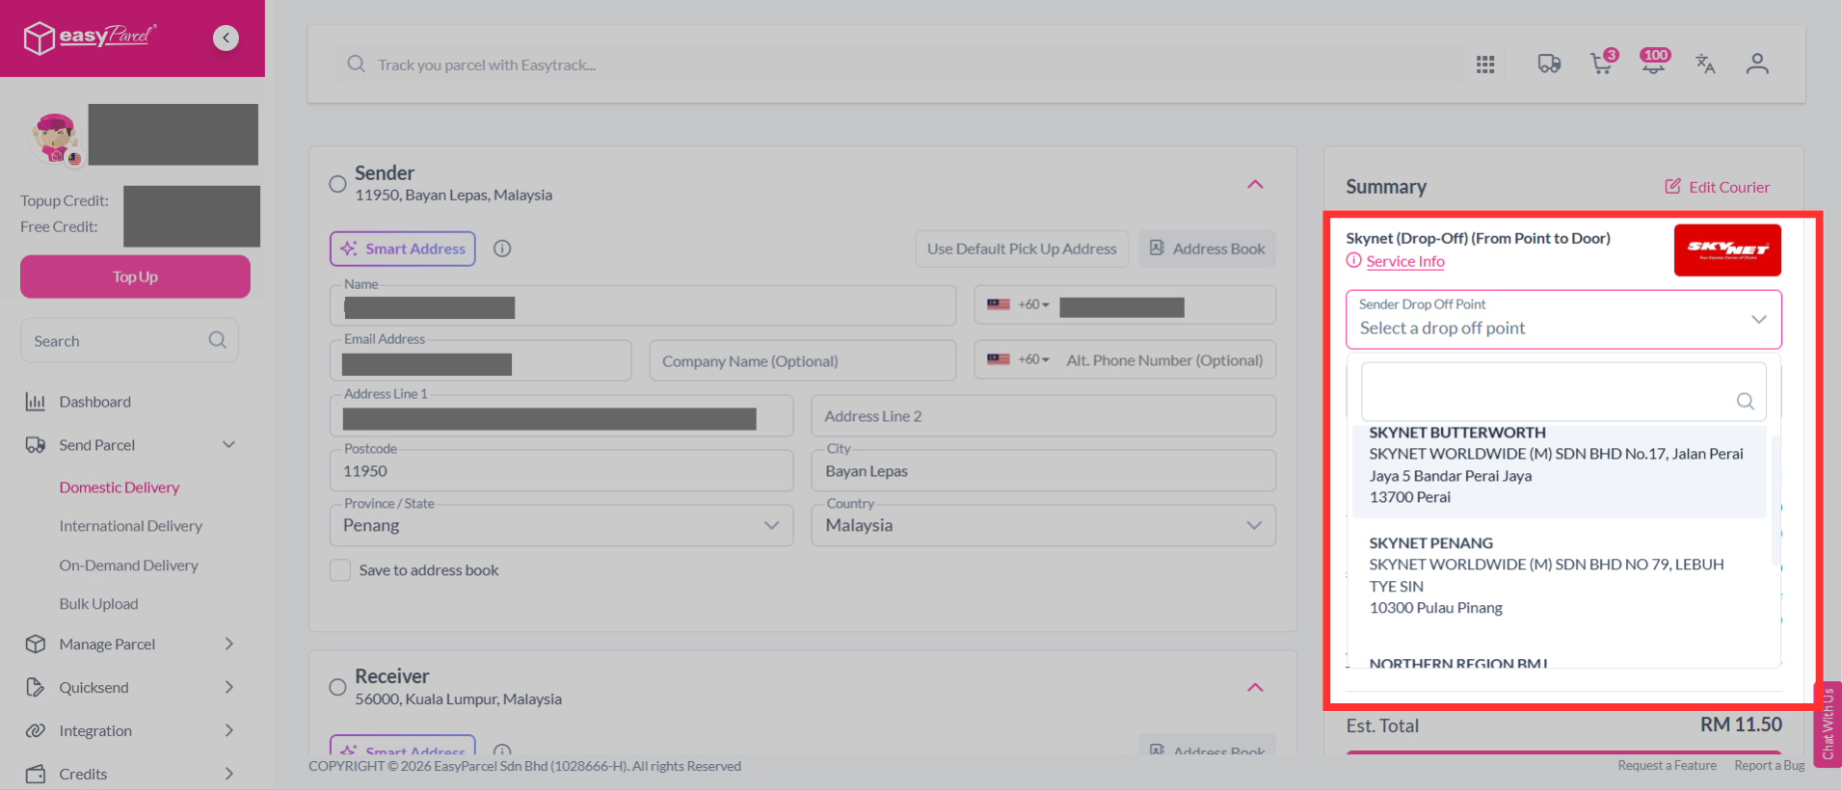Expand the Credits submenu
The height and width of the screenshot is (790, 1842).
tap(229, 774)
